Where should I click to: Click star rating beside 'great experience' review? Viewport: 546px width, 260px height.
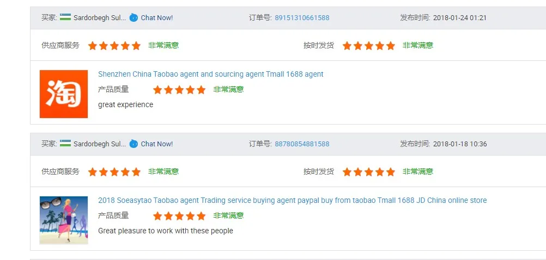(179, 90)
